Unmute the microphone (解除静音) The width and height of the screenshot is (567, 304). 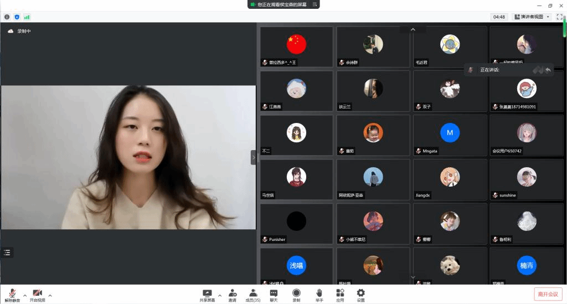point(12,293)
